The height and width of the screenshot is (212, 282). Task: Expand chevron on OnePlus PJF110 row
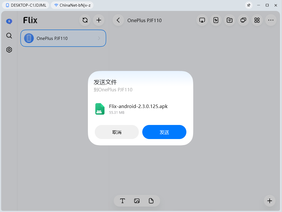pos(99,38)
